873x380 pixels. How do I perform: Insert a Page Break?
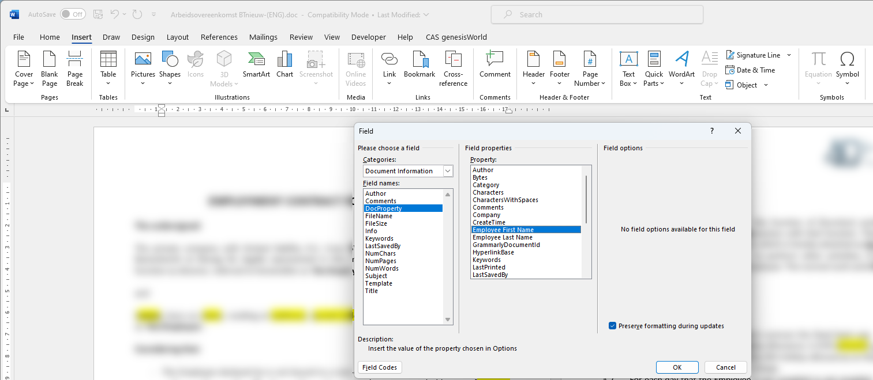click(75, 68)
